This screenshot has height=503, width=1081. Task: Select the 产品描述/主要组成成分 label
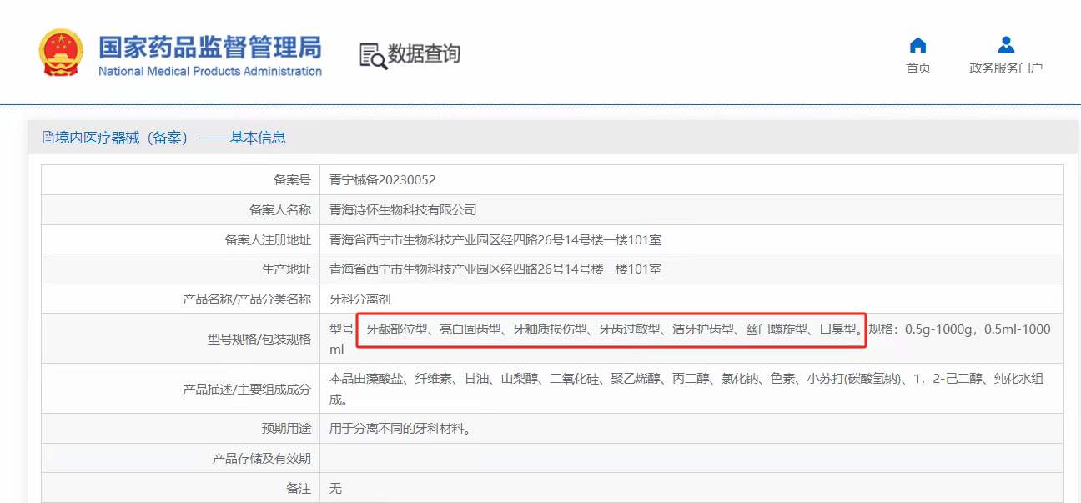247,389
